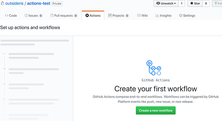View the watchers count of 1
The image size is (222, 121).
click(182, 3)
